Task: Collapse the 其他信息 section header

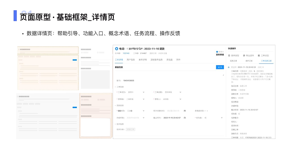Action: (120, 105)
